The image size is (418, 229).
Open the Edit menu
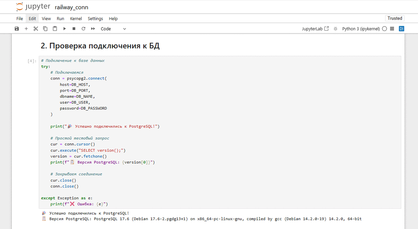tap(32, 18)
